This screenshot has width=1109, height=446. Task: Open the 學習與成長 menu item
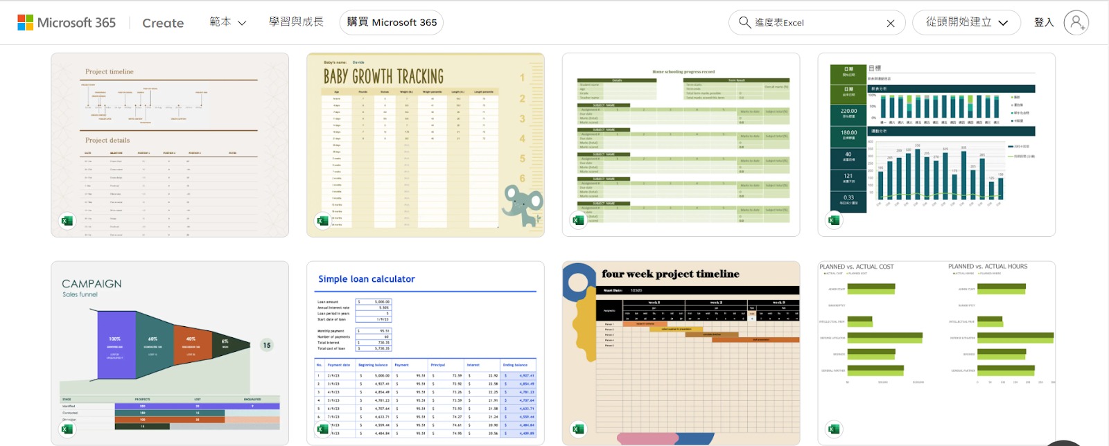coord(296,22)
